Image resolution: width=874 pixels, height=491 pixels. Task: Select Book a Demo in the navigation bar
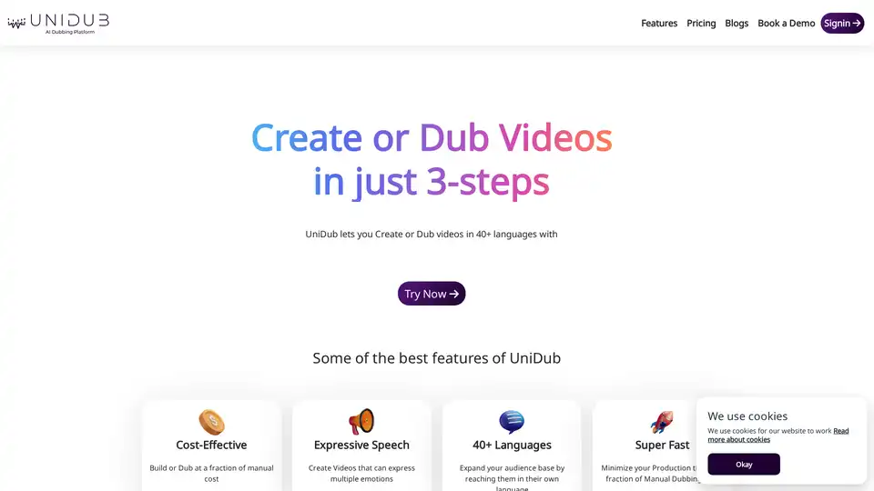point(787,24)
